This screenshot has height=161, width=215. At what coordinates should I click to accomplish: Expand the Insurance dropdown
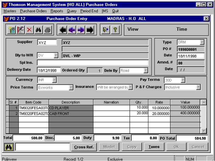pos(131,87)
